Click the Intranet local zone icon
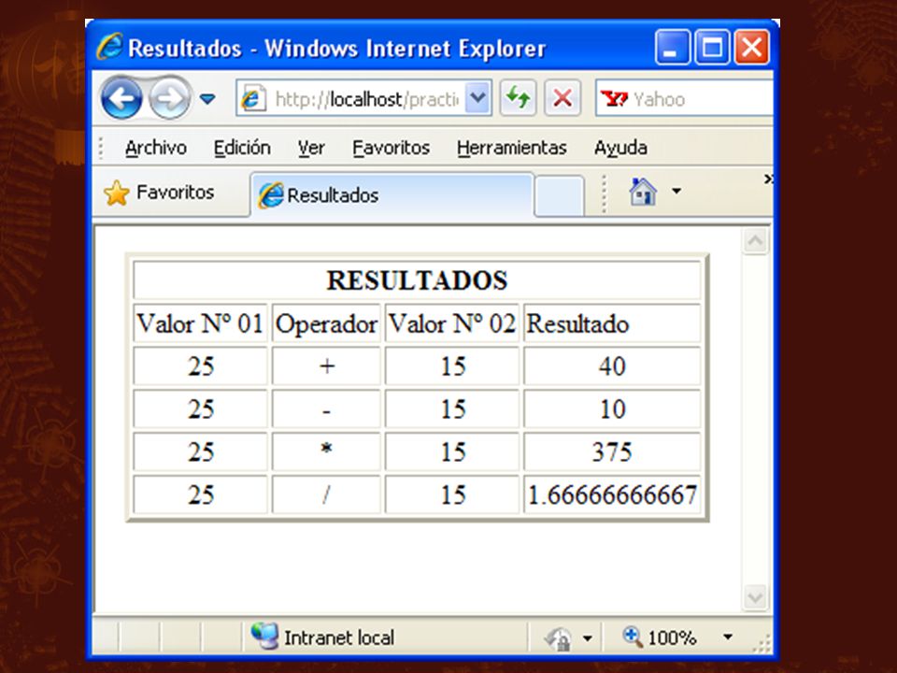This screenshot has height=673, width=897. (x=264, y=636)
